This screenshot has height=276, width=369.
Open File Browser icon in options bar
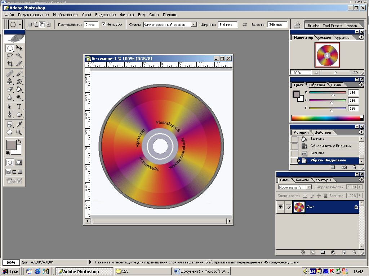tap(297, 25)
